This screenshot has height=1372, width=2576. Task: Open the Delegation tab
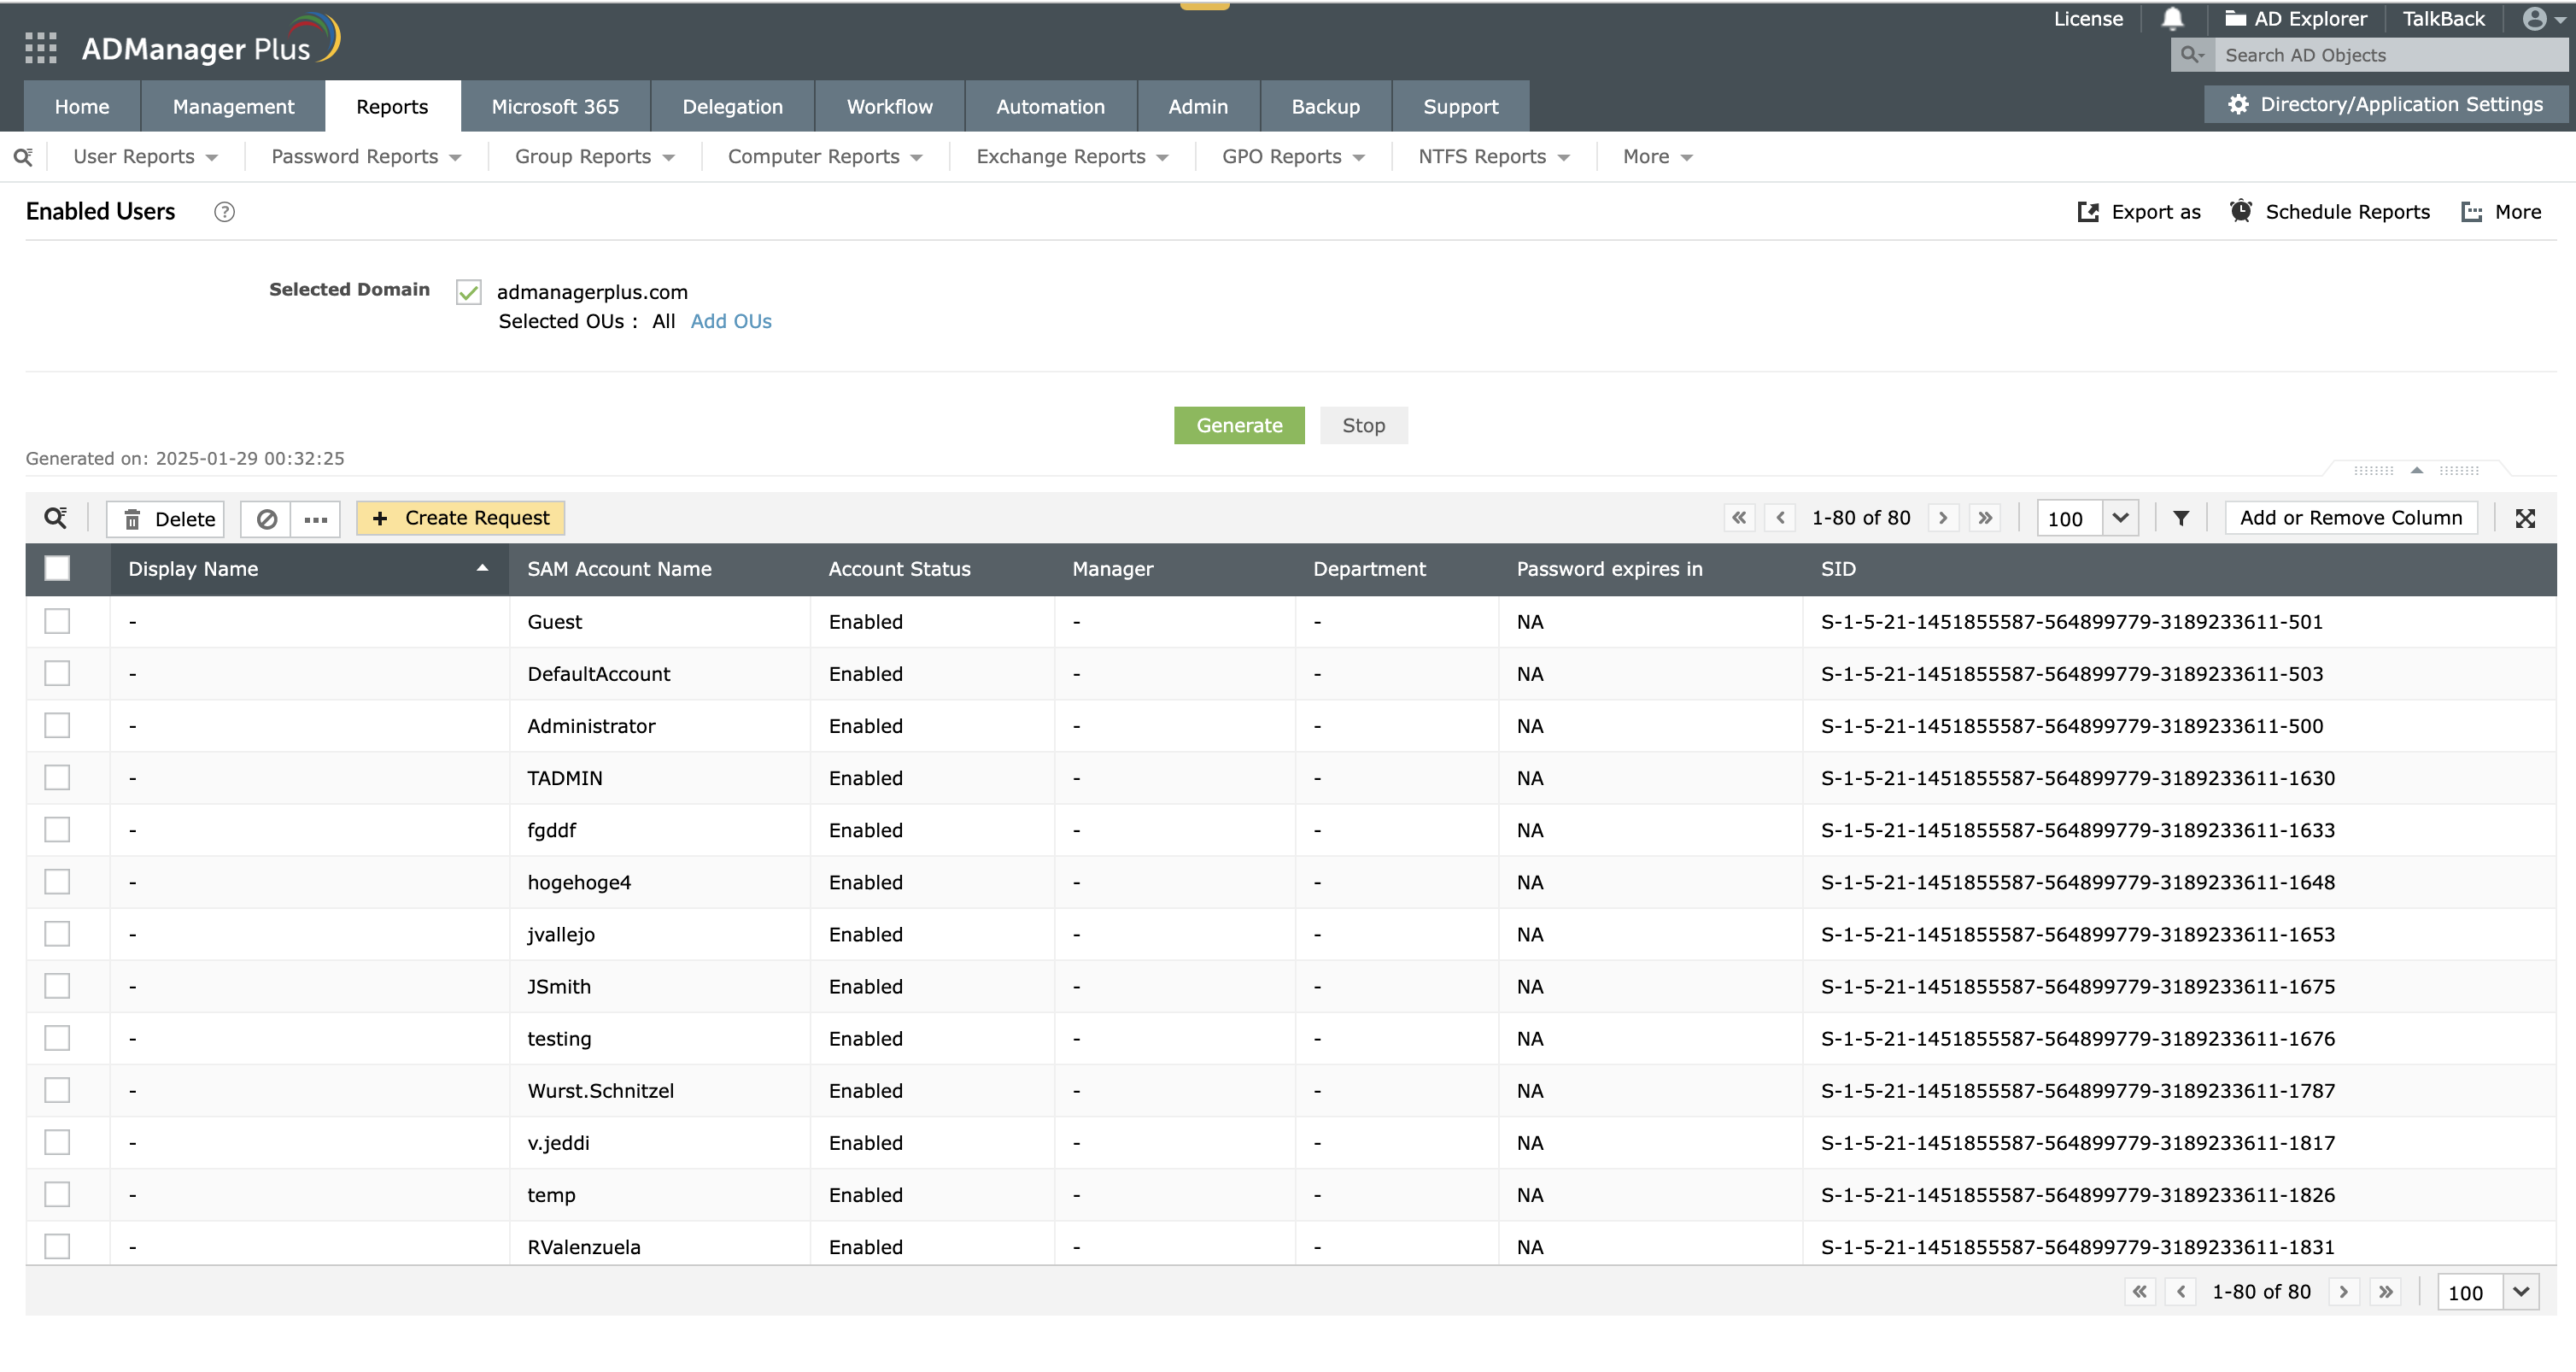pyautogui.click(x=732, y=107)
